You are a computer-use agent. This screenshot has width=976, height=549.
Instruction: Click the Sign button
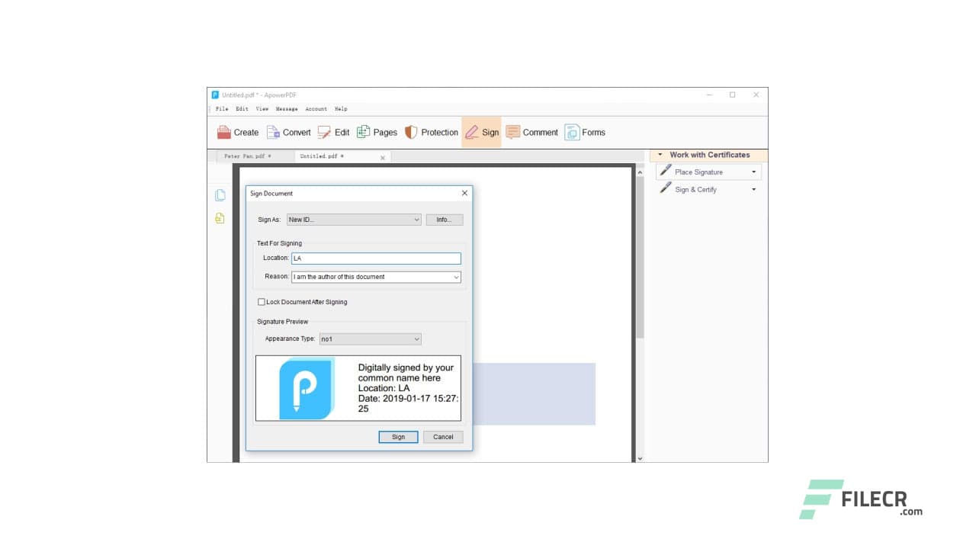tap(398, 437)
